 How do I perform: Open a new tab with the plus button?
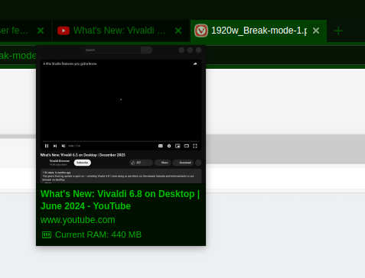point(338,31)
